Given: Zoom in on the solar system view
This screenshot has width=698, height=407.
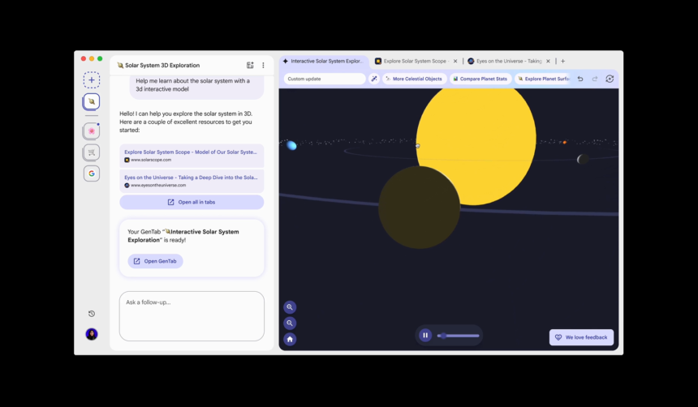Looking at the screenshot, I should 290,307.
